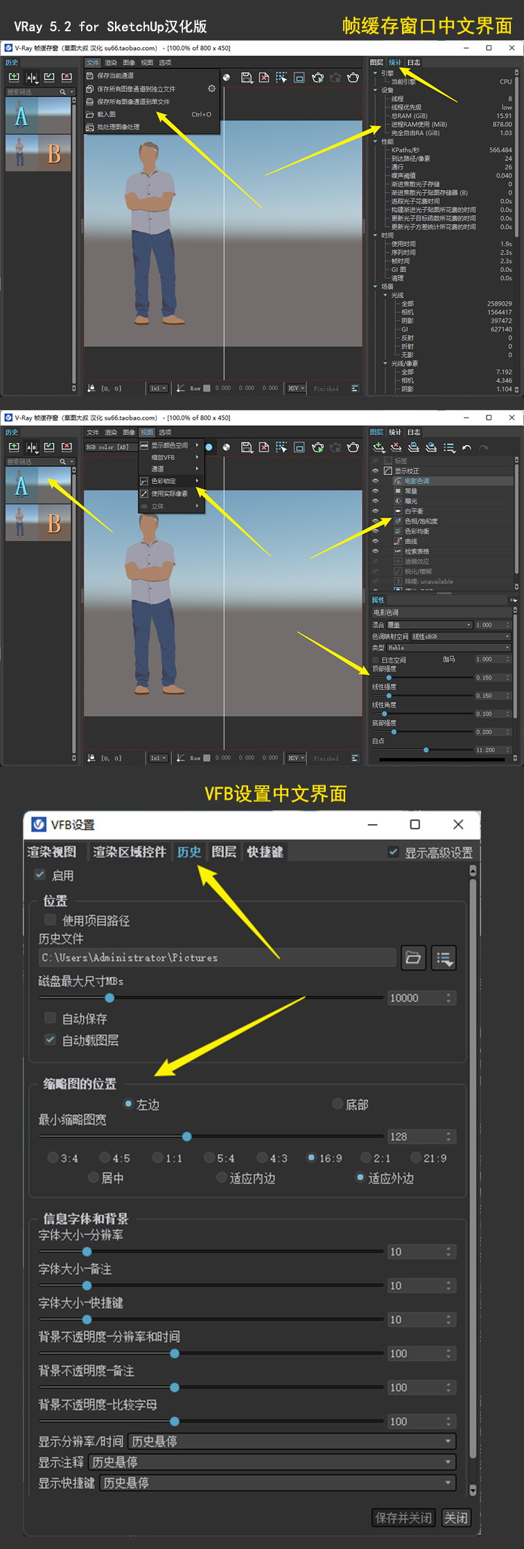Toggle visibility of the 白平衡 layer
The image size is (524, 1549).
click(375, 511)
